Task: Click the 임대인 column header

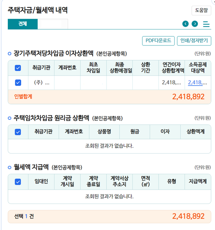Action: point(41,182)
